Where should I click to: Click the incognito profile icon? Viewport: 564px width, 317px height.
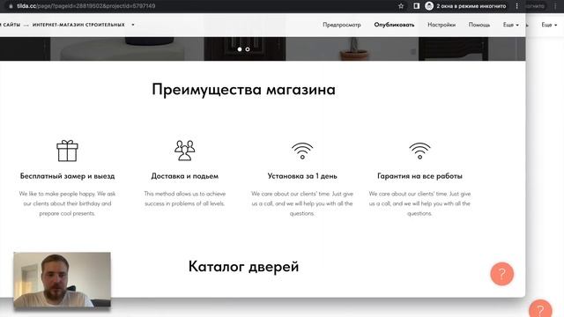point(429,6)
